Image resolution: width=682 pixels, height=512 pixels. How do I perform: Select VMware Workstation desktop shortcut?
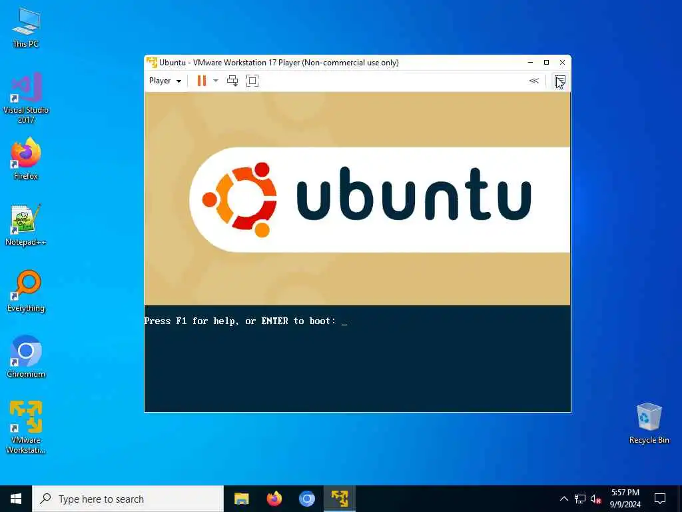[x=26, y=427]
